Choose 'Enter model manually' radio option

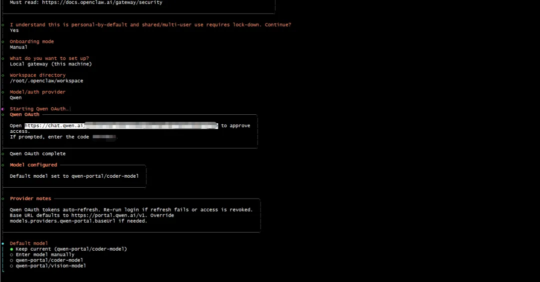pyautogui.click(x=42, y=255)
